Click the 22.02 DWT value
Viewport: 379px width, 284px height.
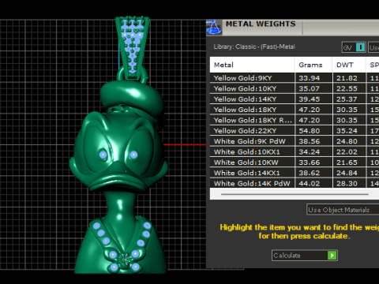click(x=347, y=151)
